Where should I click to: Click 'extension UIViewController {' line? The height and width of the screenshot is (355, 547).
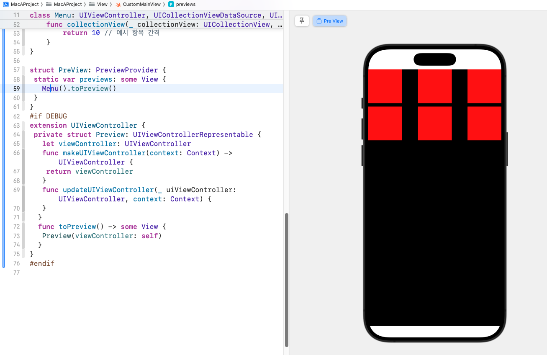[87, 125]
